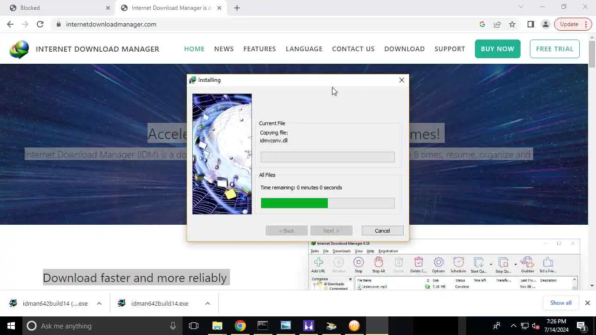Click the installer icon on the taskbar
Screen dimensions: 596x335
coord(331,326)
